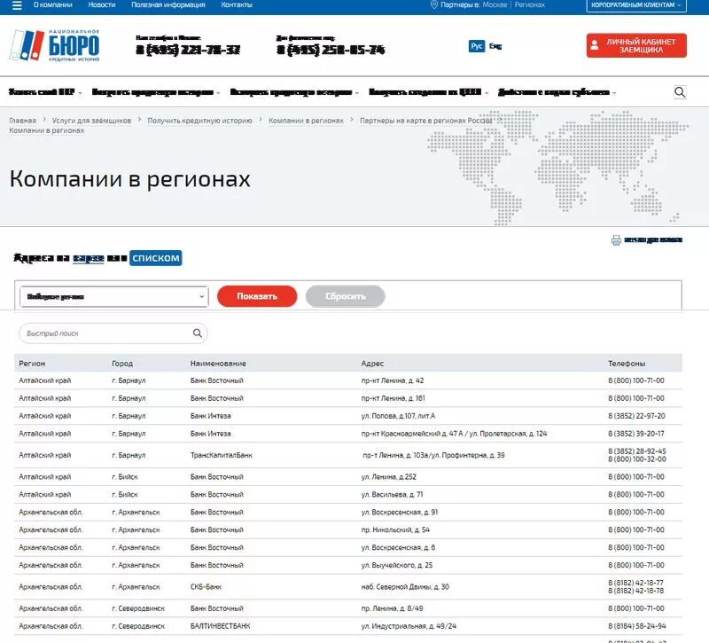Expand the Оспорить кредитную историю menu
Viewport: 709px width, 643px height.
click(294, 92)
